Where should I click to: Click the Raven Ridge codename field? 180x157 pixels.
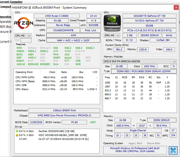[63, 25]
